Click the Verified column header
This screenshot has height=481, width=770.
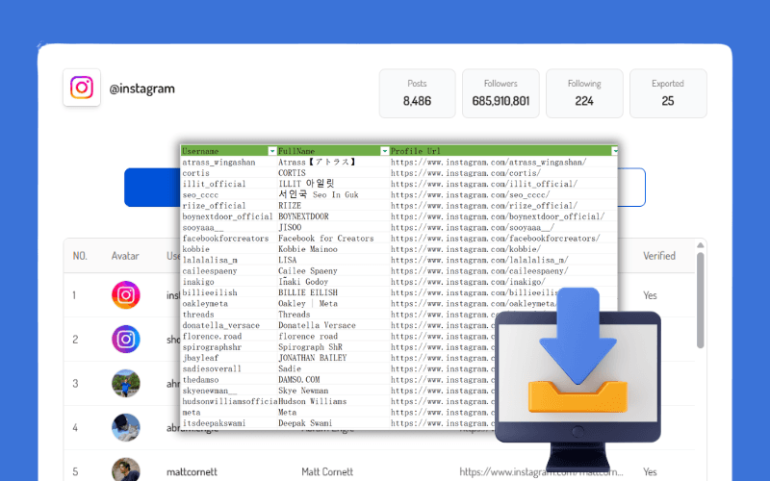(x=659, y=256)
